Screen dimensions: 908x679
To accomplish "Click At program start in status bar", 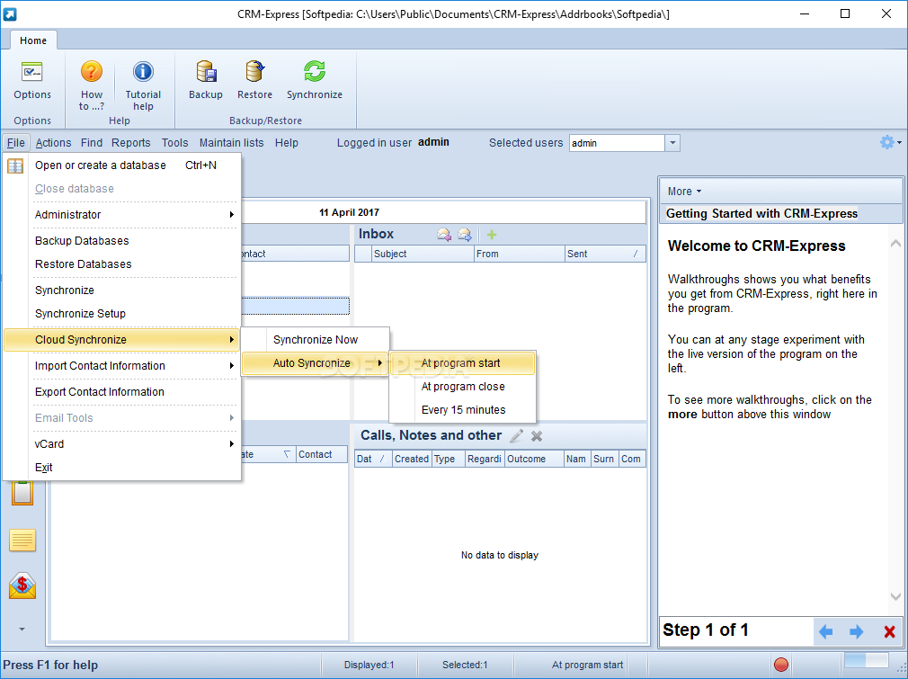I will coord(587,665).
